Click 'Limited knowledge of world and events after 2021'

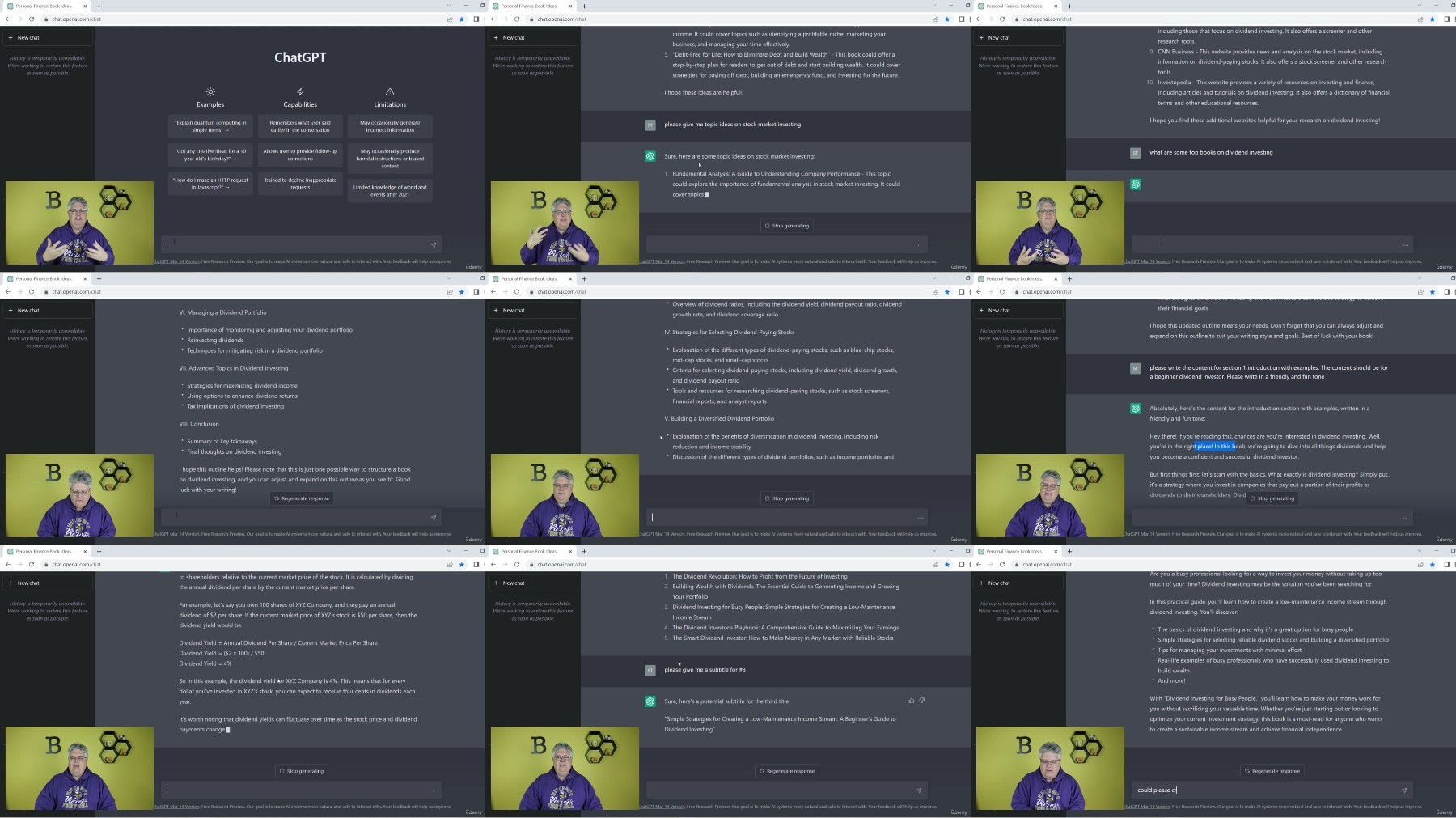pyautogui.click(x=390, y=190)
